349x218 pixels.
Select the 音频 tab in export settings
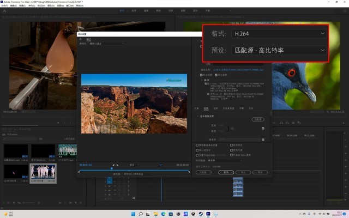(x=215, y=108)
